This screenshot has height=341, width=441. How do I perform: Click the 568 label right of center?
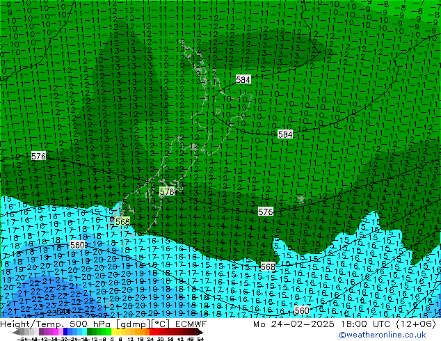point(268,267)
